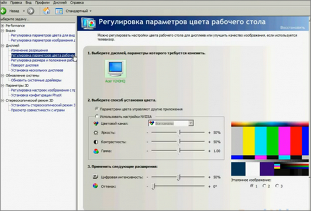Collapse the Видео tree node
The height and width of the screenshot is (211, 311).
click(x=3, y=31)
